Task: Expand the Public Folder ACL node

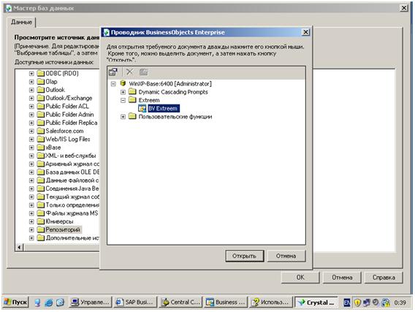Action: click(x=31, y=107)
